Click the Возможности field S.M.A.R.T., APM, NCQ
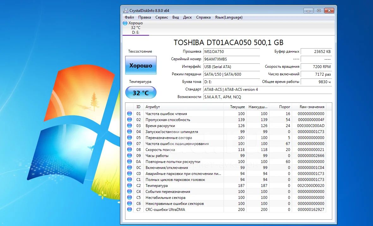 click(x=268, y=97)
